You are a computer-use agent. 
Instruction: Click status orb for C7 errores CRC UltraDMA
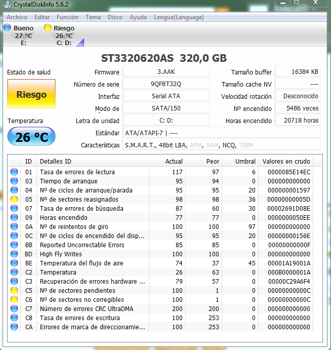[x=14, y=308]
